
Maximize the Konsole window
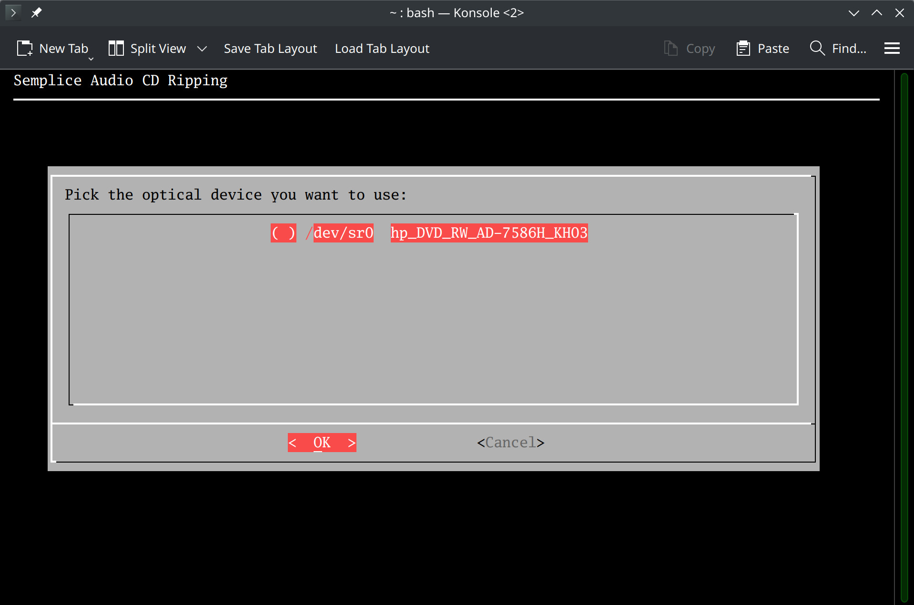pos(876,13)
